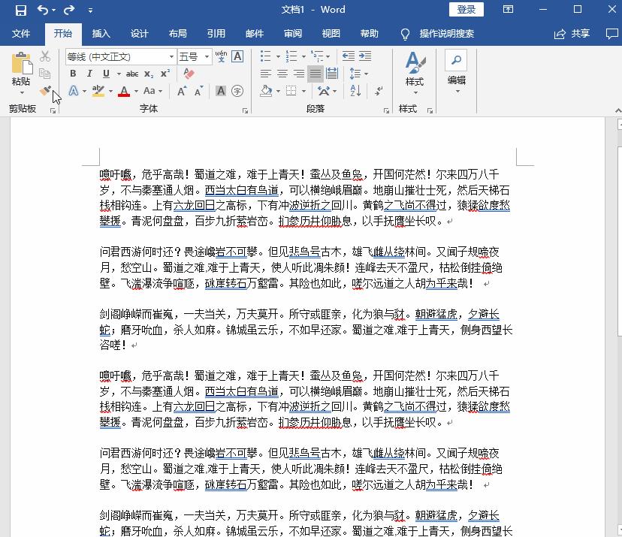622x537 pixels.
Task: Open the 编辑 find and edit tools
Action: click(456, 72)
